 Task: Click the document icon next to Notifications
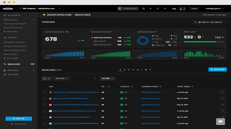tap(144, 9)
